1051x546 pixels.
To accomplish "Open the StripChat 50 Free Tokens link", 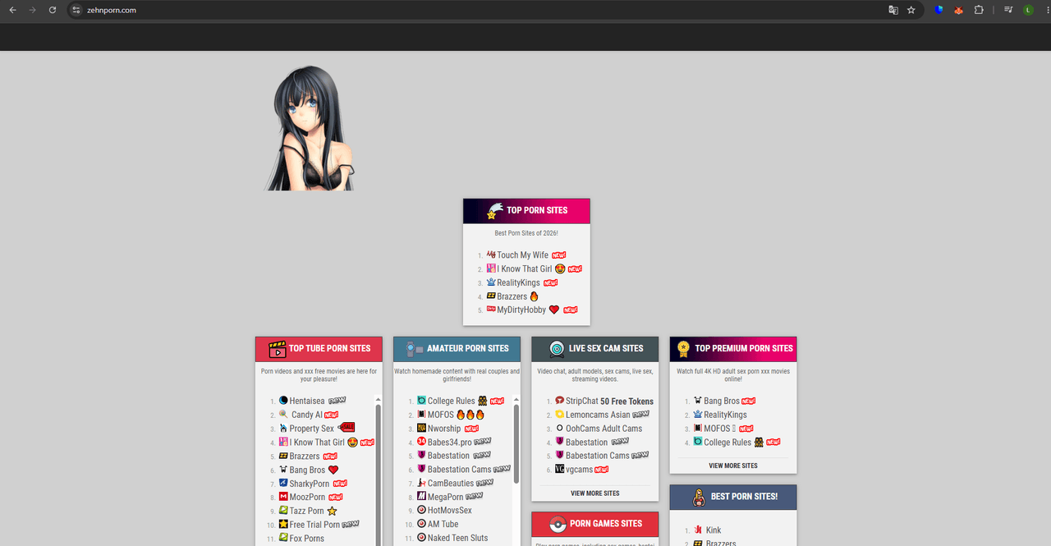I will pos(609,401).
